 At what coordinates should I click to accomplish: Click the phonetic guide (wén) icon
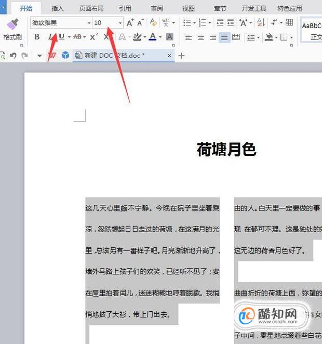tap(166, 22)
